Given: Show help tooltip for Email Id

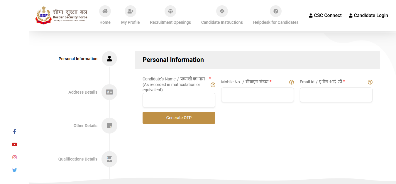Looking at the screenshot, I should 370,82.
